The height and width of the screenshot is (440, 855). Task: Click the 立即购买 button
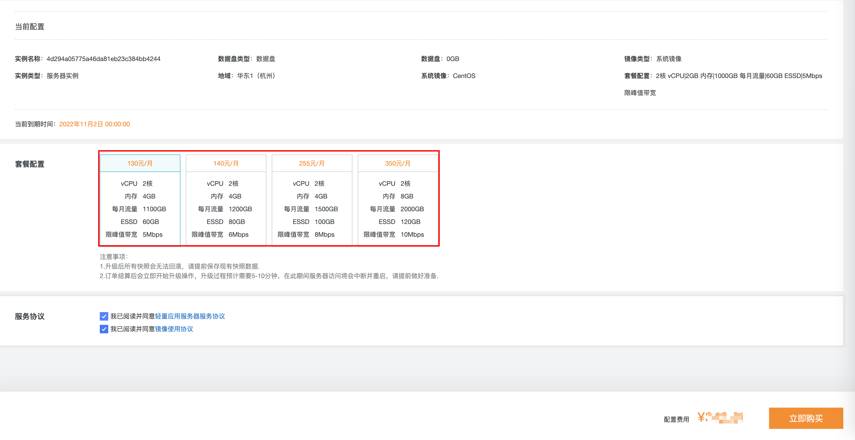(x=806, y=418)
